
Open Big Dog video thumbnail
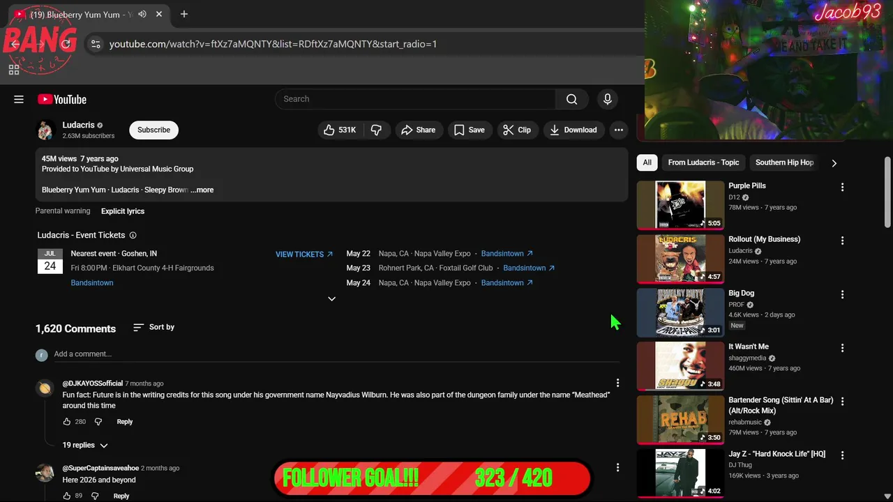[x=681, y=312]
